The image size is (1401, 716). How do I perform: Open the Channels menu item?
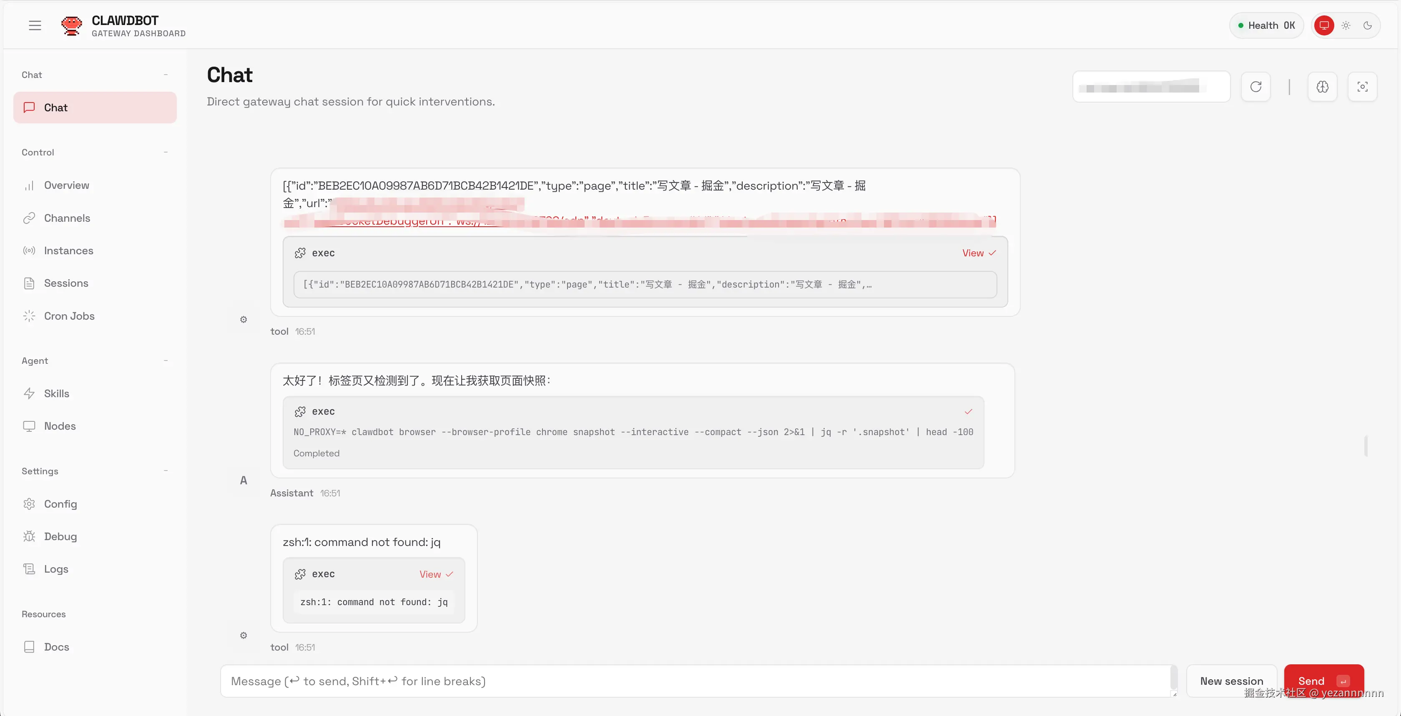tap(67, 218)
